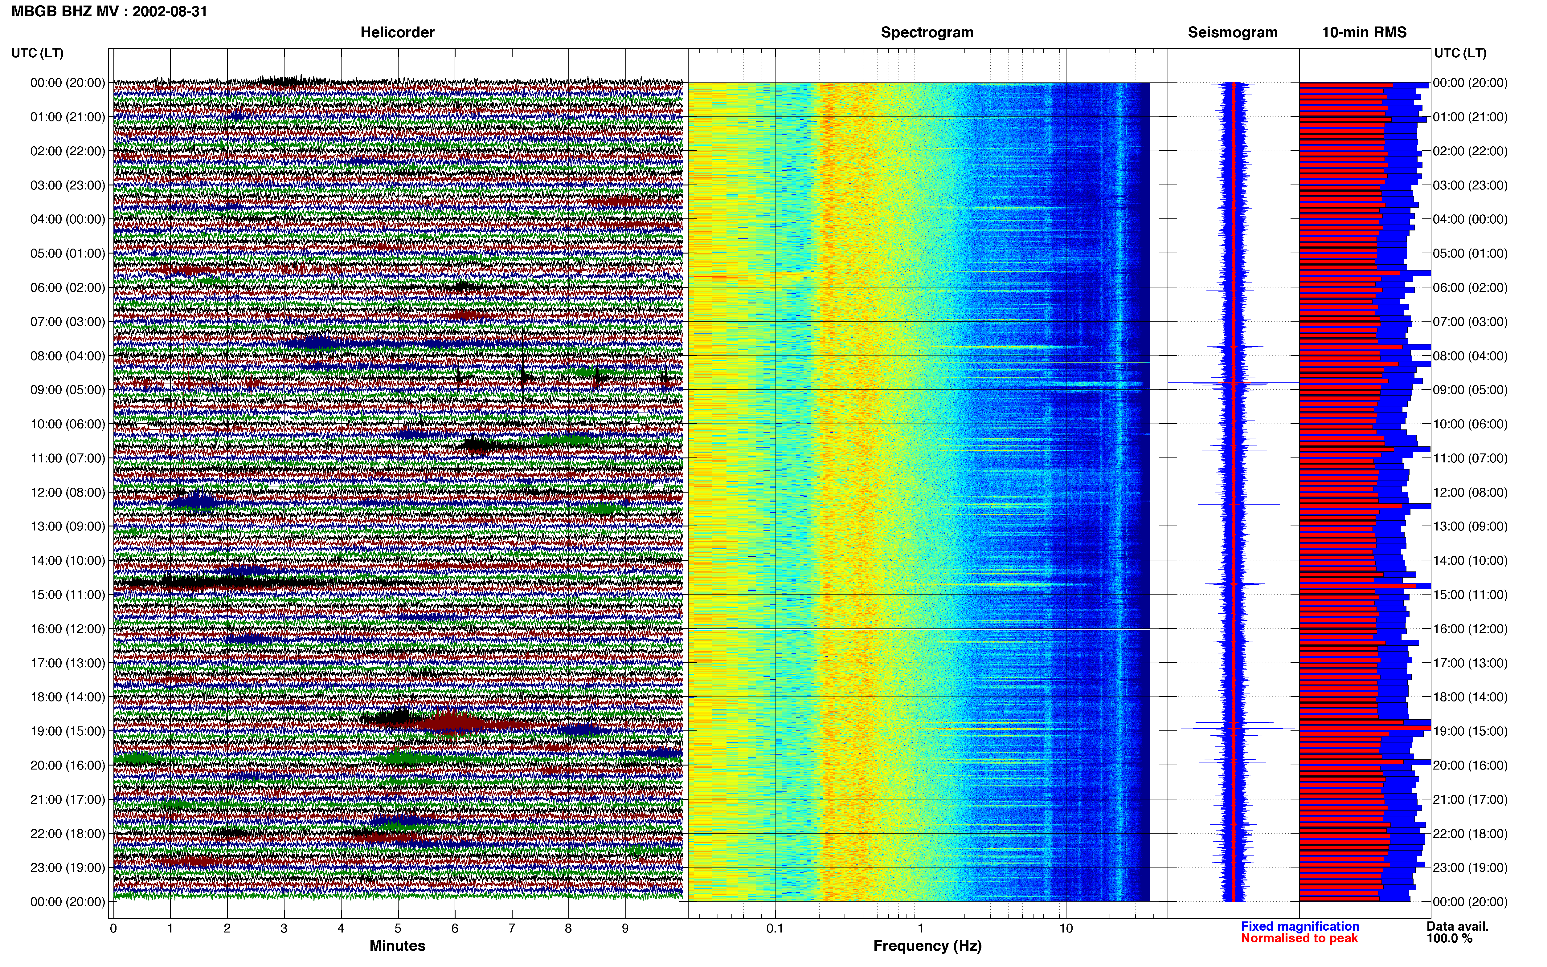The width and height of the screenshot is (1547, 967).
Task: Click right-side time label '15:00 (11:00)'
Action: click(x=1470, y=595)
